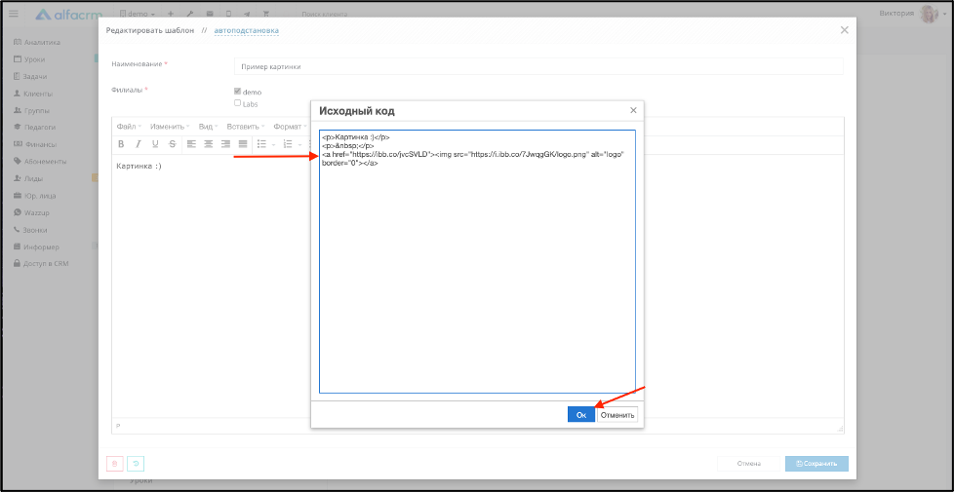
Task: Open Виктория's avatar picture
Action: pyautogui.click(x=930, y=14)
